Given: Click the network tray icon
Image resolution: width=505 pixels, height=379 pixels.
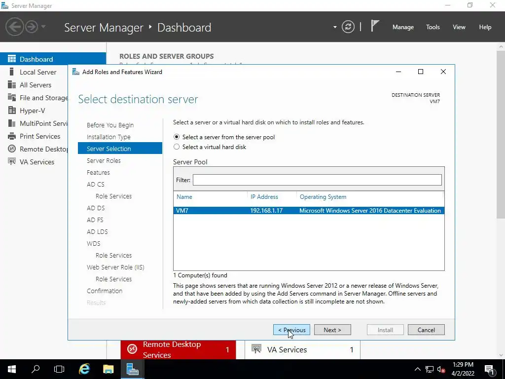Looking at the screenshot, I should tap(430, 369).
